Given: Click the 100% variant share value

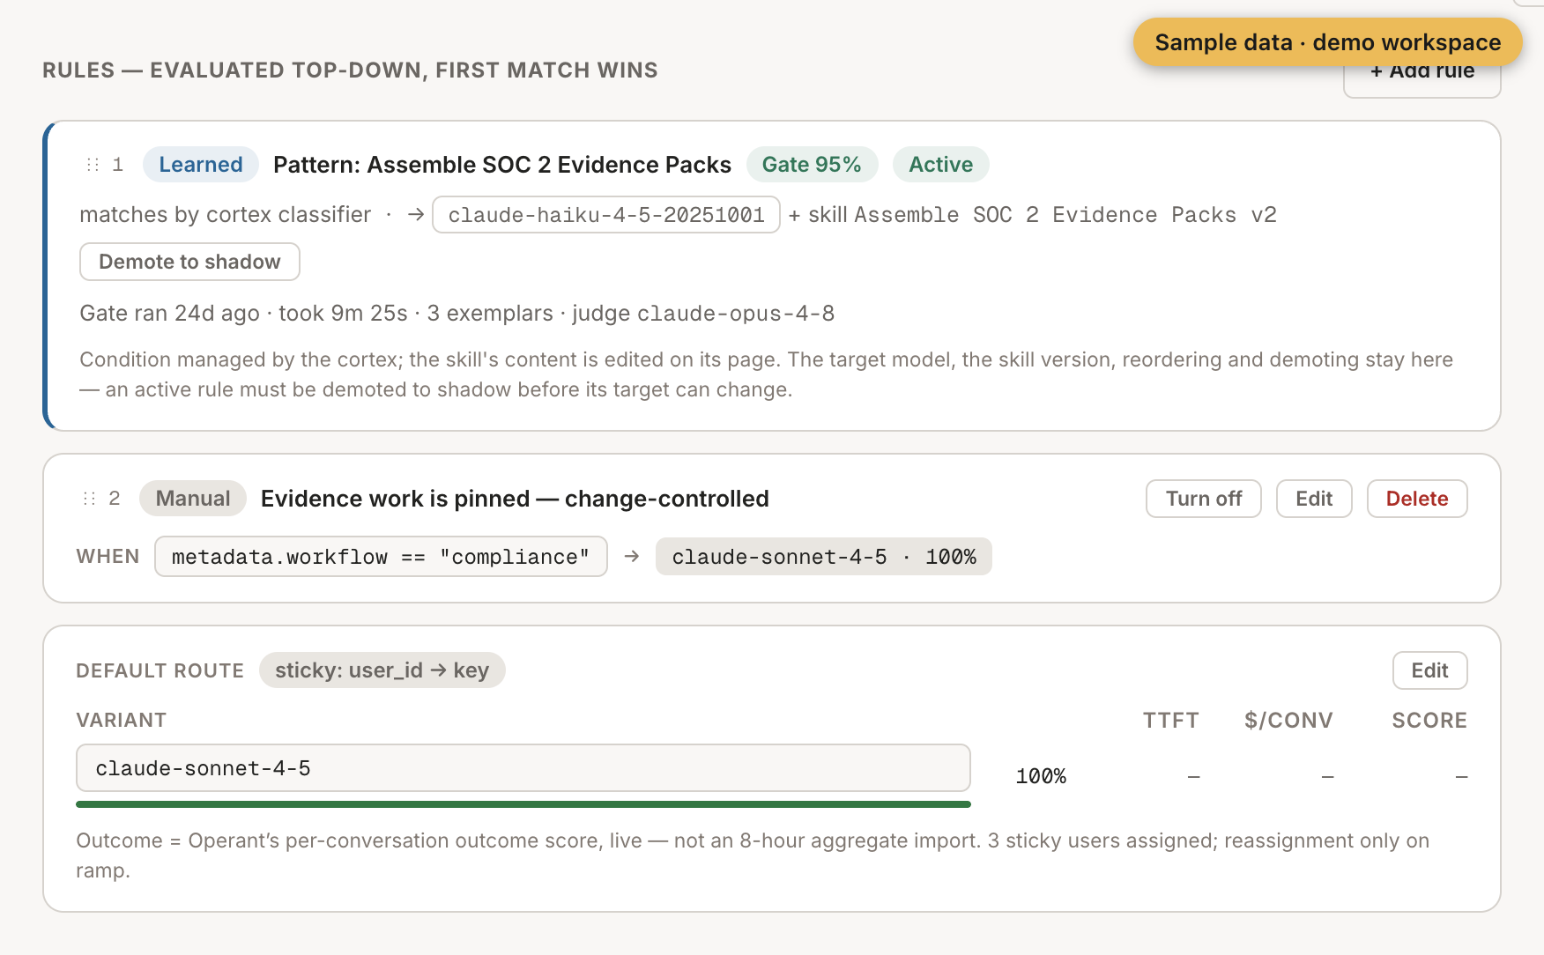Looking at the screenshot, I should (1041, 776).
